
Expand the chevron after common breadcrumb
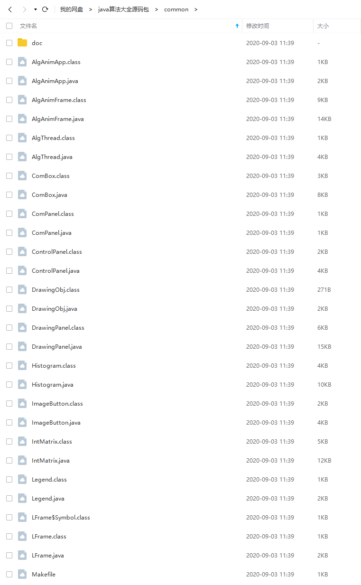(x=196, y=9)
